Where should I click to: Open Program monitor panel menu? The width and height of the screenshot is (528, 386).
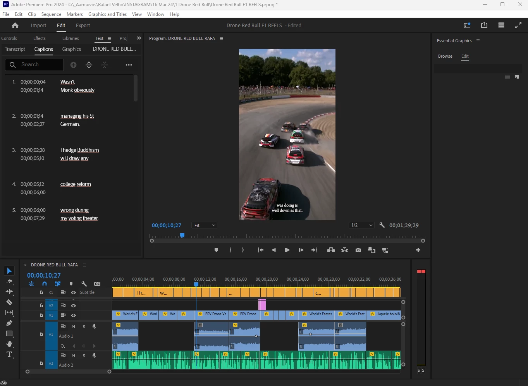222,38
